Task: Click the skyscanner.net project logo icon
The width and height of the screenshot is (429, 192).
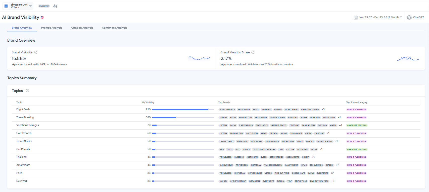Action: [6, 6]
